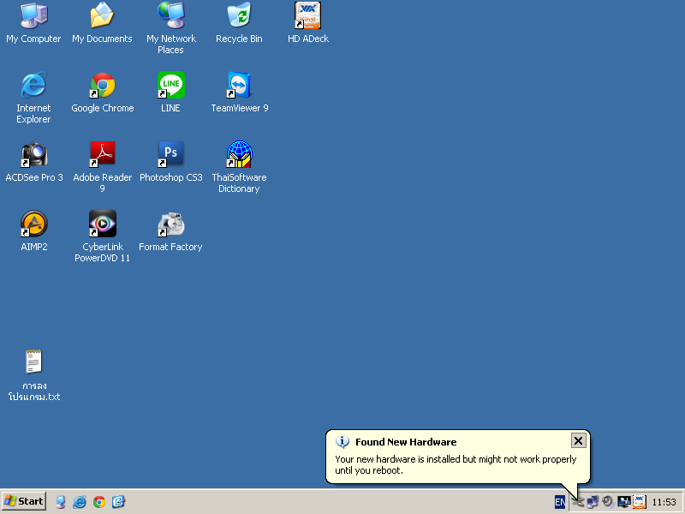Click the info icon in the notification balloon
Viewport: 685px width, 514px height.
342,442
